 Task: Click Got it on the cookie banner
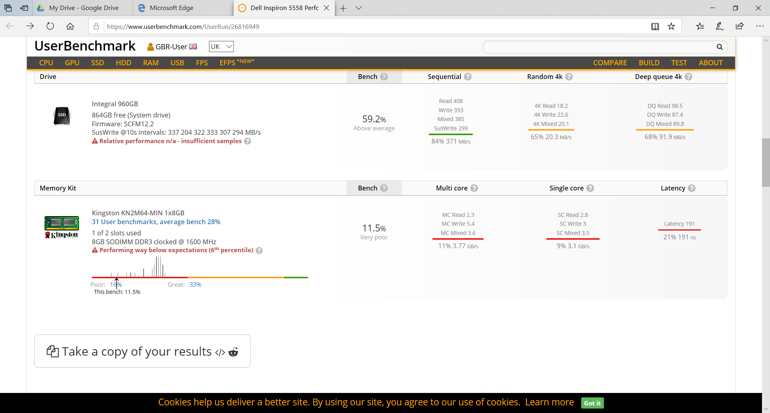pyautogui.click(x=592, y=403)
